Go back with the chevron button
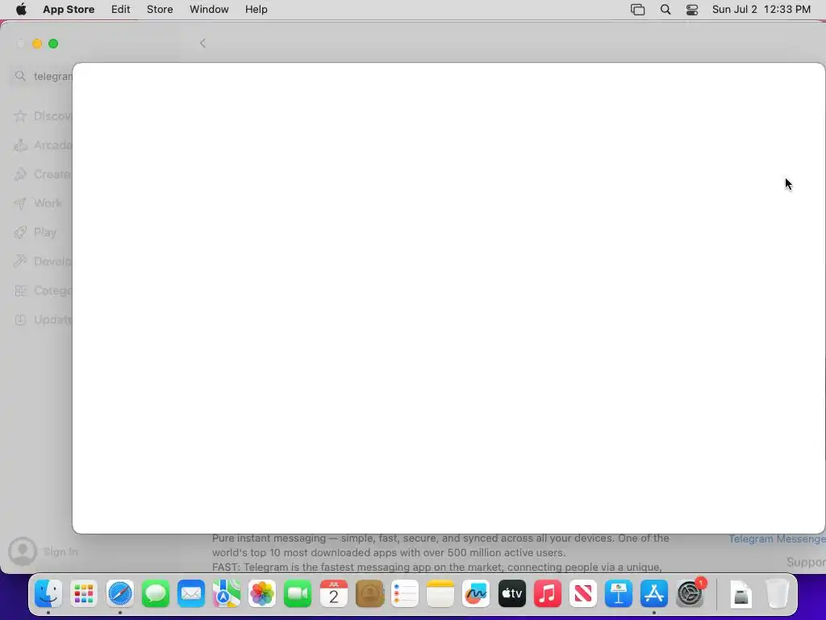This screenshot has height=620, width=826. 202,44
